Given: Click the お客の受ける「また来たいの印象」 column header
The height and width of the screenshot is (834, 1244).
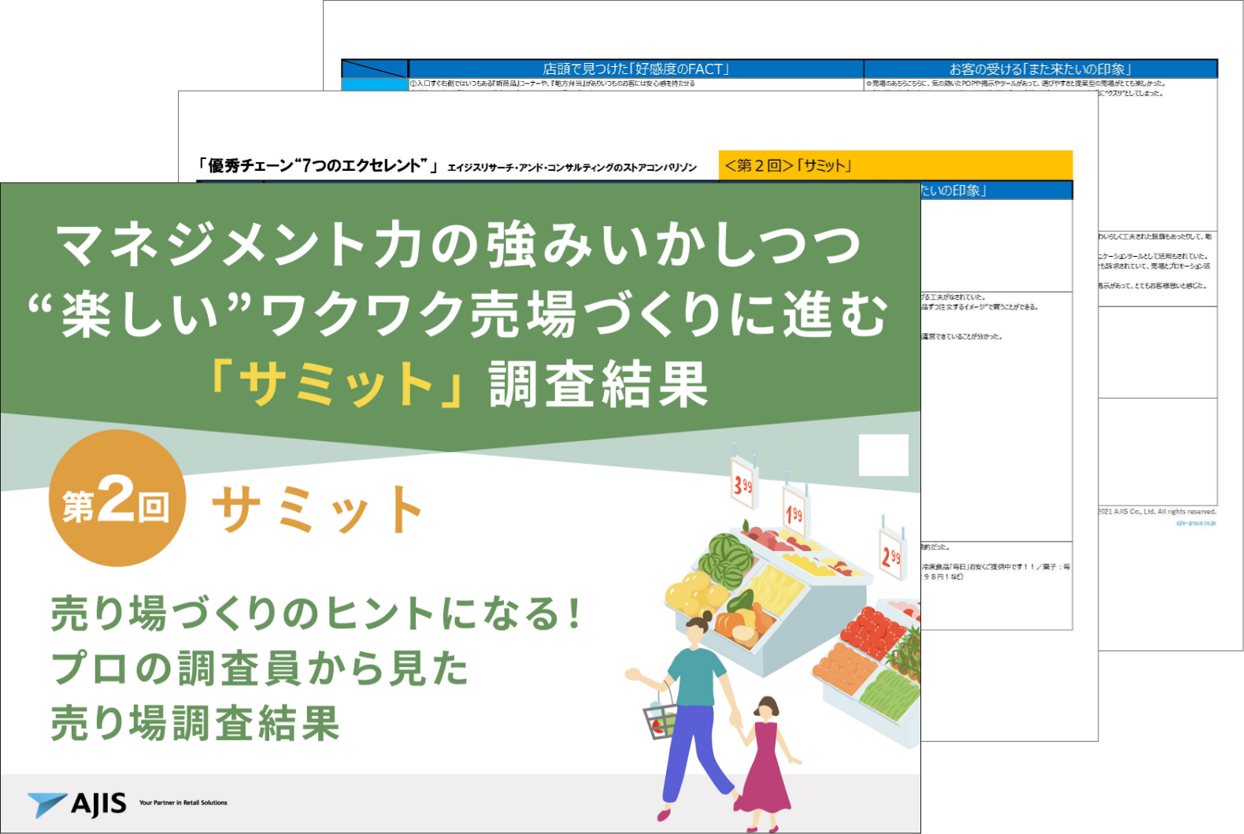Looking at the screenshot, I should tap(1040, 69).
